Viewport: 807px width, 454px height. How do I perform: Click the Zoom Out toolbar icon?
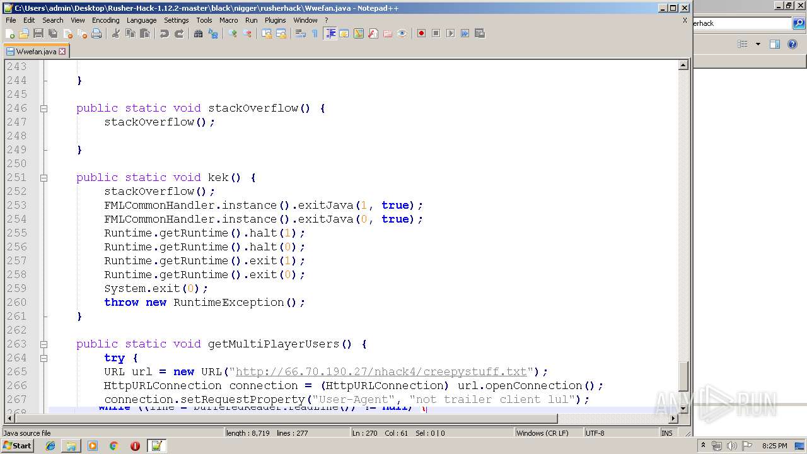[247, 33]
